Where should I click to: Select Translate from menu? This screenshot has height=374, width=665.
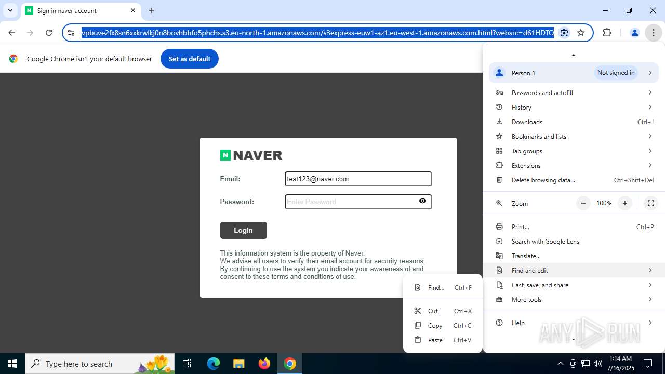tap(574, 256)
